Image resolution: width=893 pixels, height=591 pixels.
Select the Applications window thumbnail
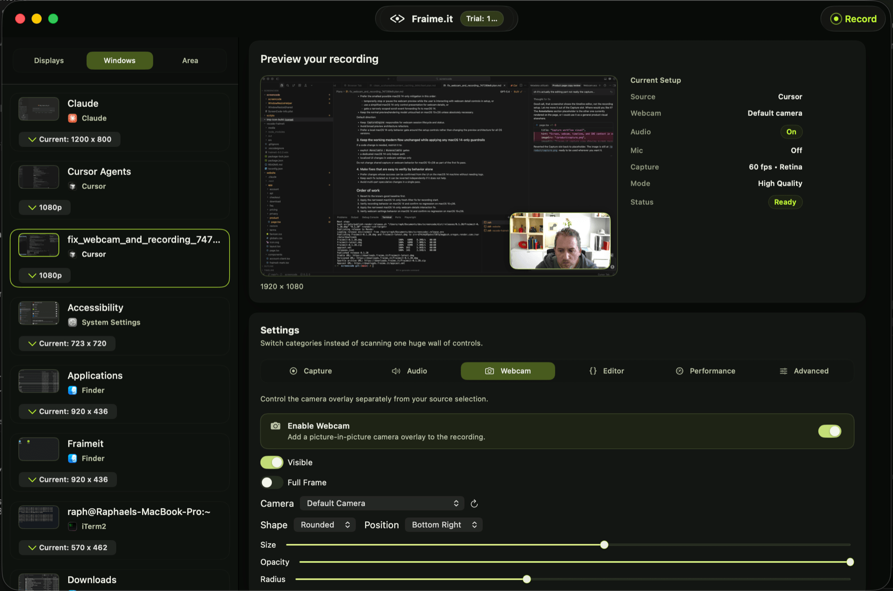point(39,381)
